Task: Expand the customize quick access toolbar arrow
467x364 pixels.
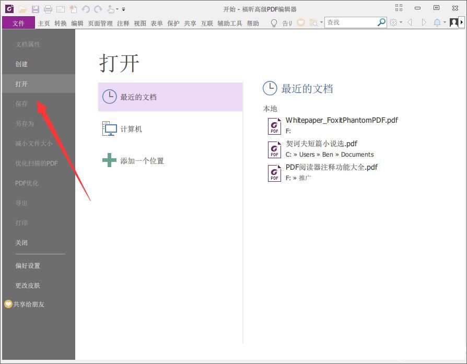Action: click(x=123, y=8)
